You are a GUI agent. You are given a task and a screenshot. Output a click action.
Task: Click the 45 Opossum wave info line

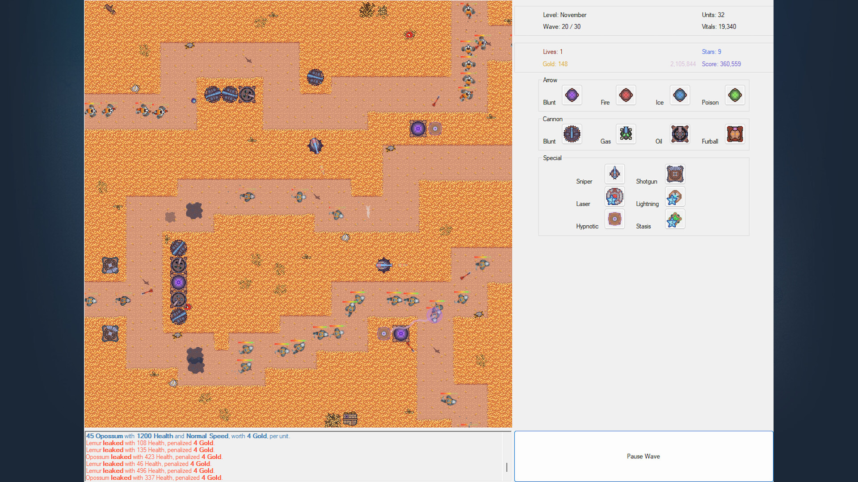[x=188, y=436]
